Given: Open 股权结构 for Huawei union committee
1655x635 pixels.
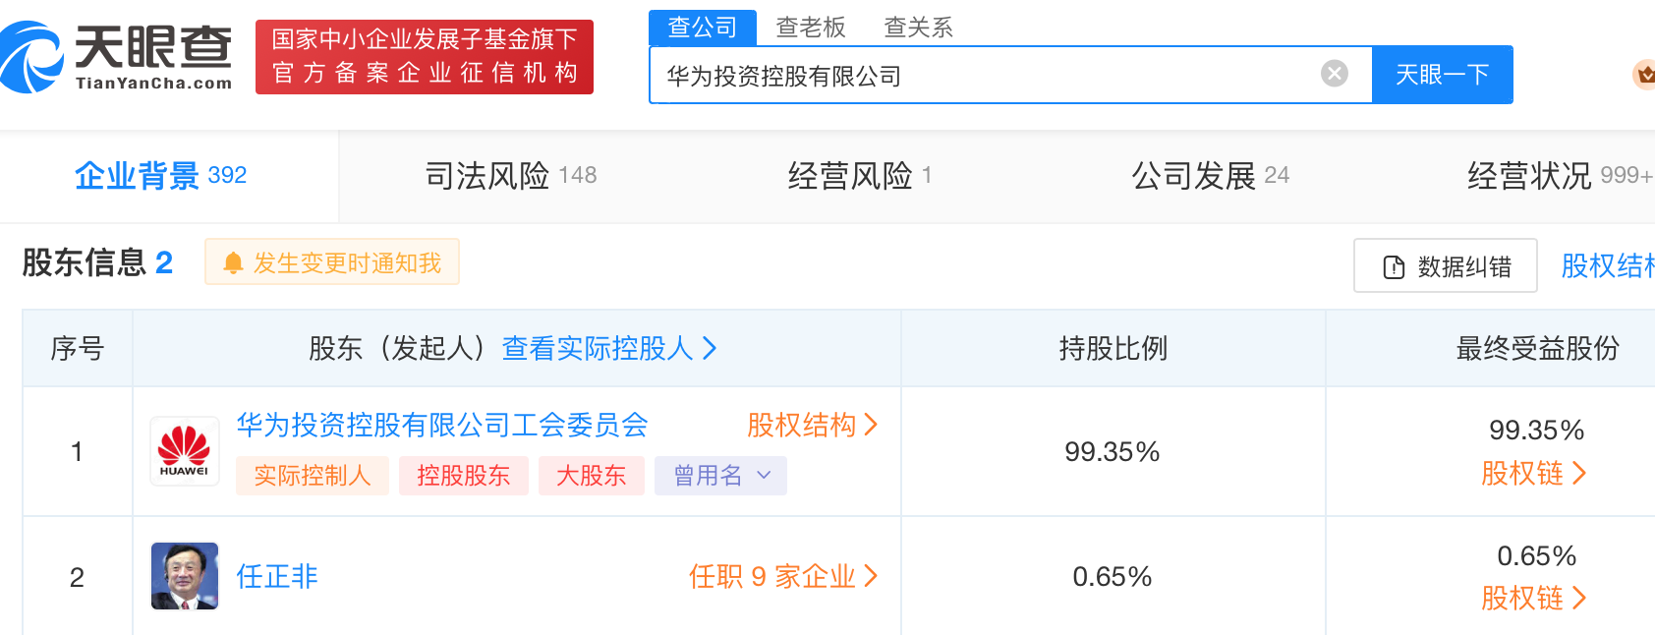Looking at the screenshot, I should coord(812,425).
